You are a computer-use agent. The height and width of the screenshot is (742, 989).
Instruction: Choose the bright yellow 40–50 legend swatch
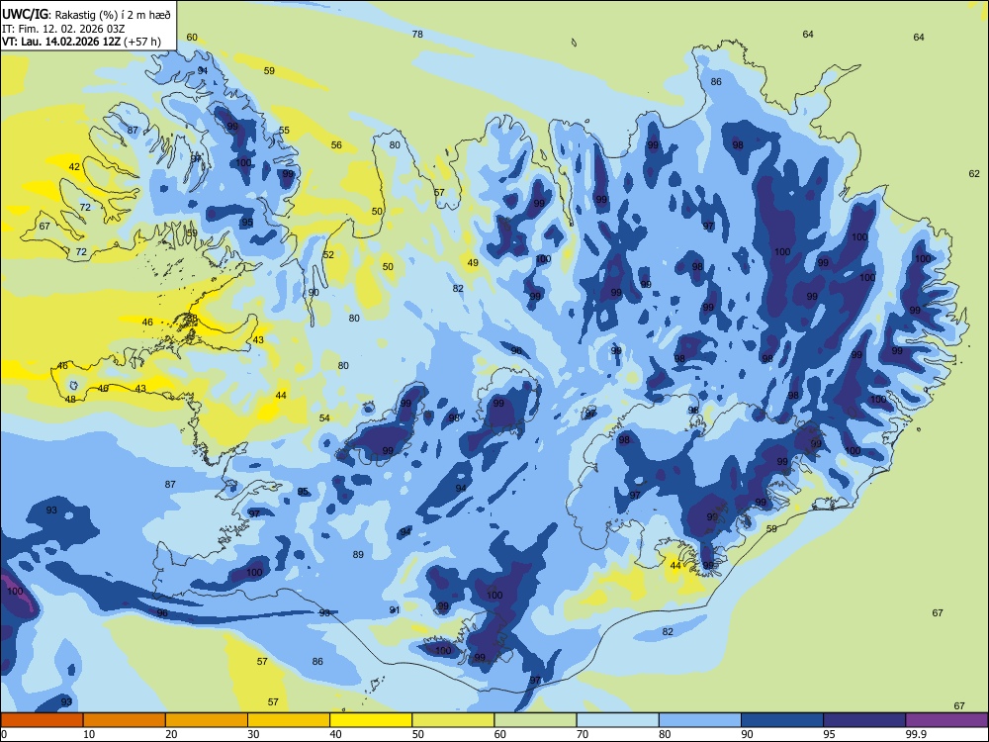coord(371,720)
